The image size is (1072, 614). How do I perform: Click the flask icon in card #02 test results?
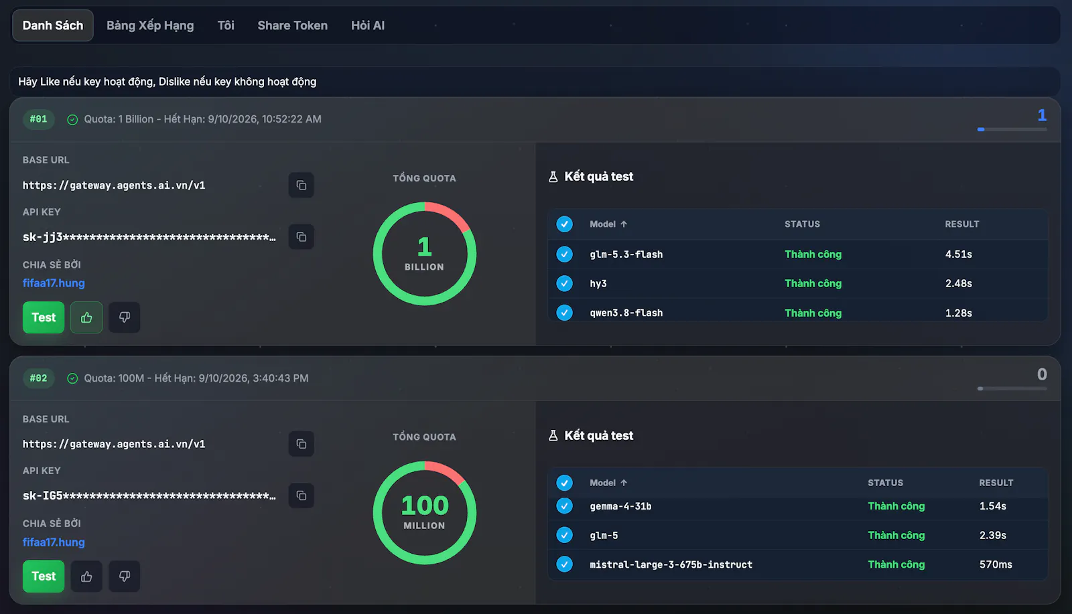point(553,436)
